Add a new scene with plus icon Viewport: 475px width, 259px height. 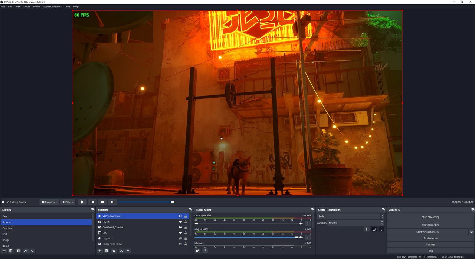(4, 251)
